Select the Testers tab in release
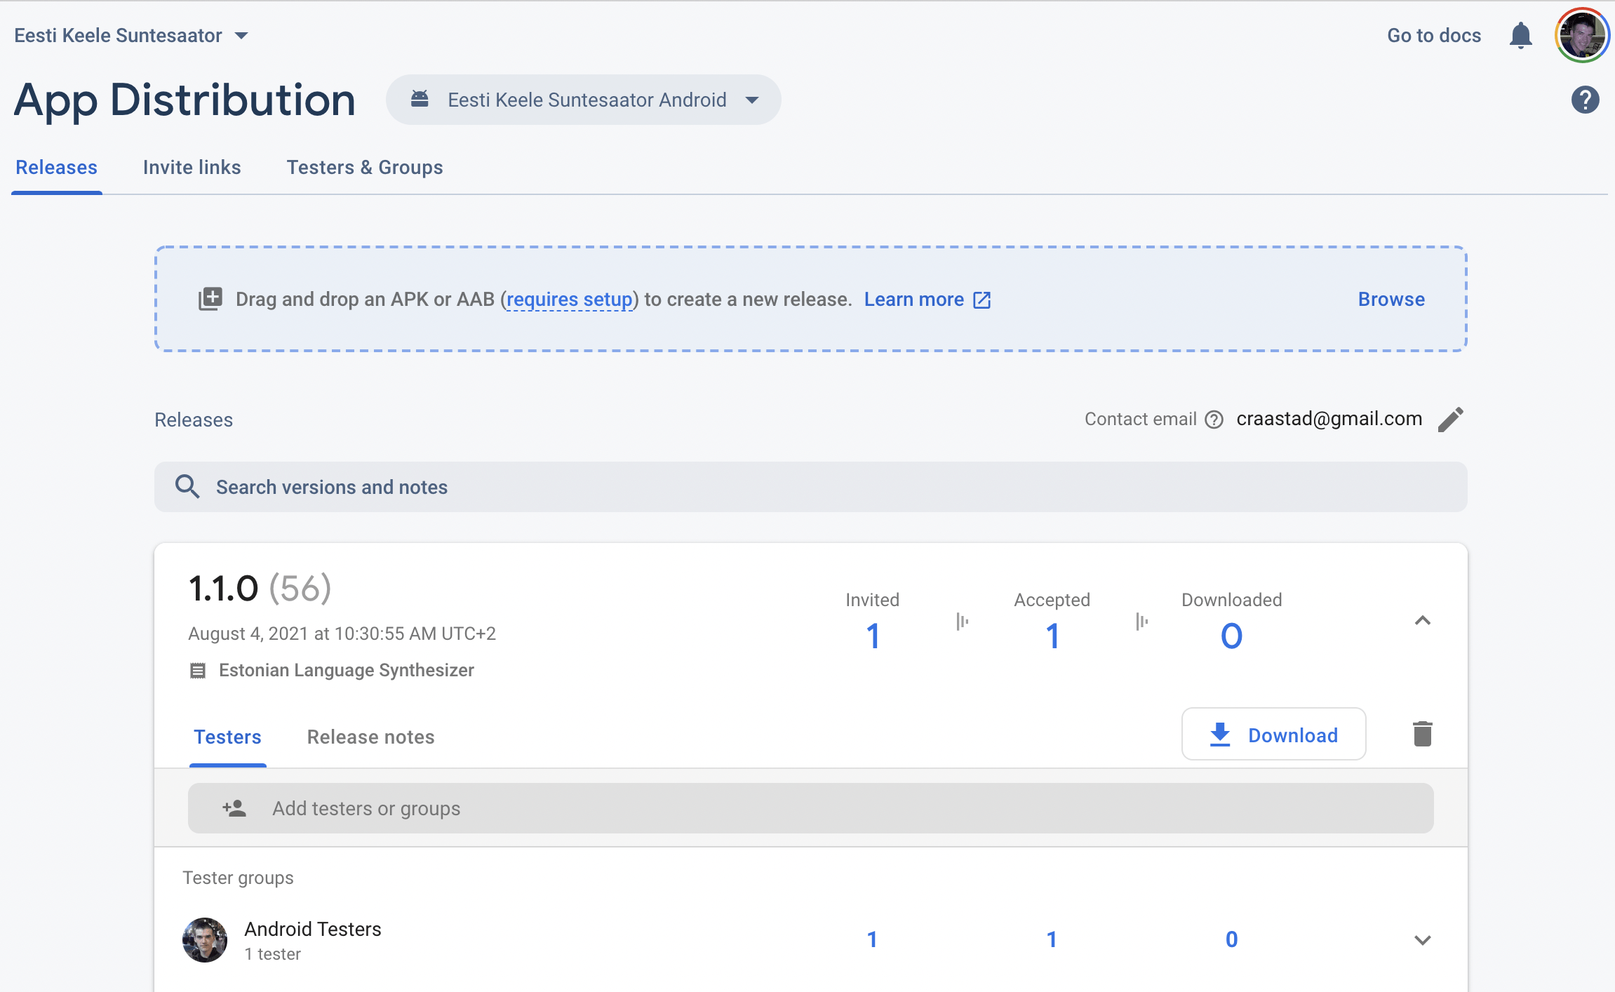This screenshot has width=1615, height=992. tap(228, 737)
